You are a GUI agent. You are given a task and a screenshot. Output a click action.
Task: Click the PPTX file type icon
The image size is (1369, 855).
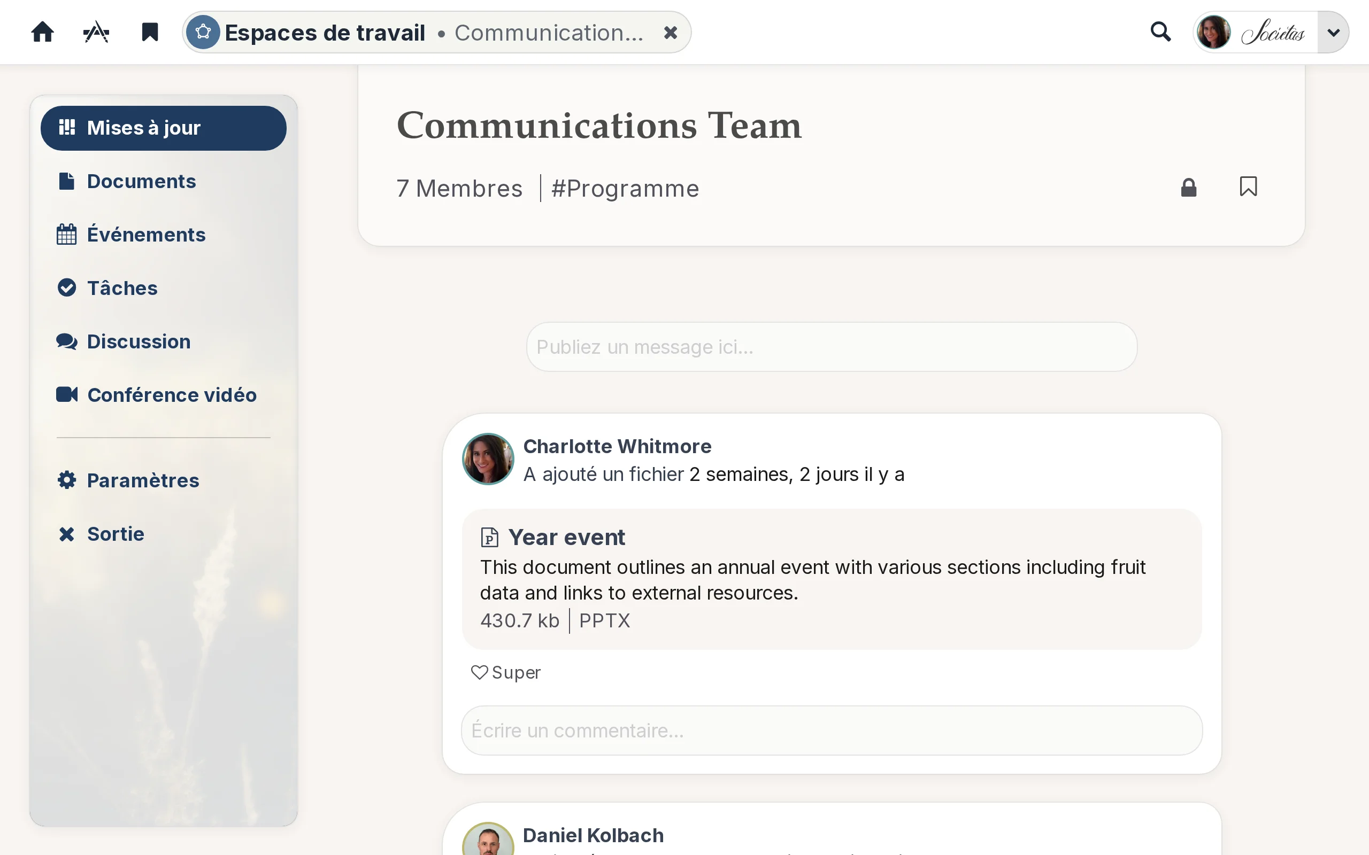tap(489, 537)
